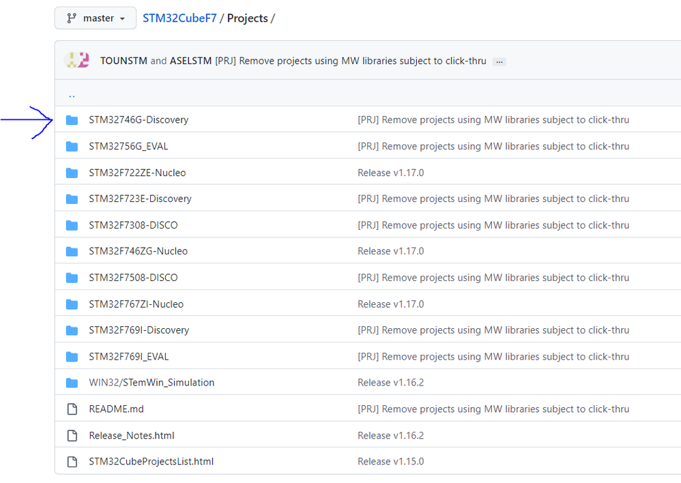Click folder icon for WIN32/STemWin_Simulation
This screenshot has width=681, height=483.
tap(72, 383)
